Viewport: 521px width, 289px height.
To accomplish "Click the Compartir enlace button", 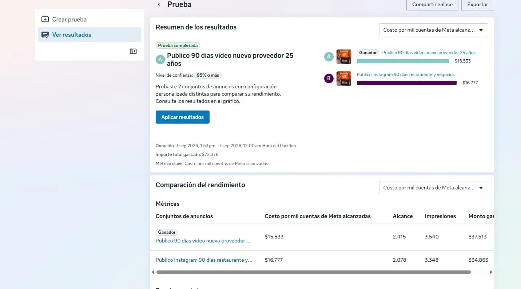I will [x=433, y=5].
